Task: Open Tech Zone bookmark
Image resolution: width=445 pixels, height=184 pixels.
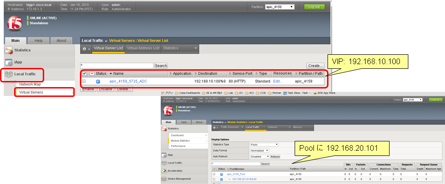Action: pos(297,93)
